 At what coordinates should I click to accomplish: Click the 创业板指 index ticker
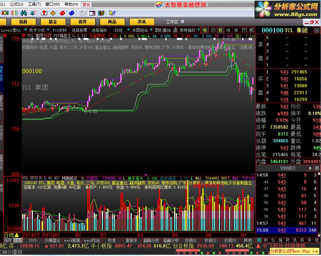click(183, 246)
